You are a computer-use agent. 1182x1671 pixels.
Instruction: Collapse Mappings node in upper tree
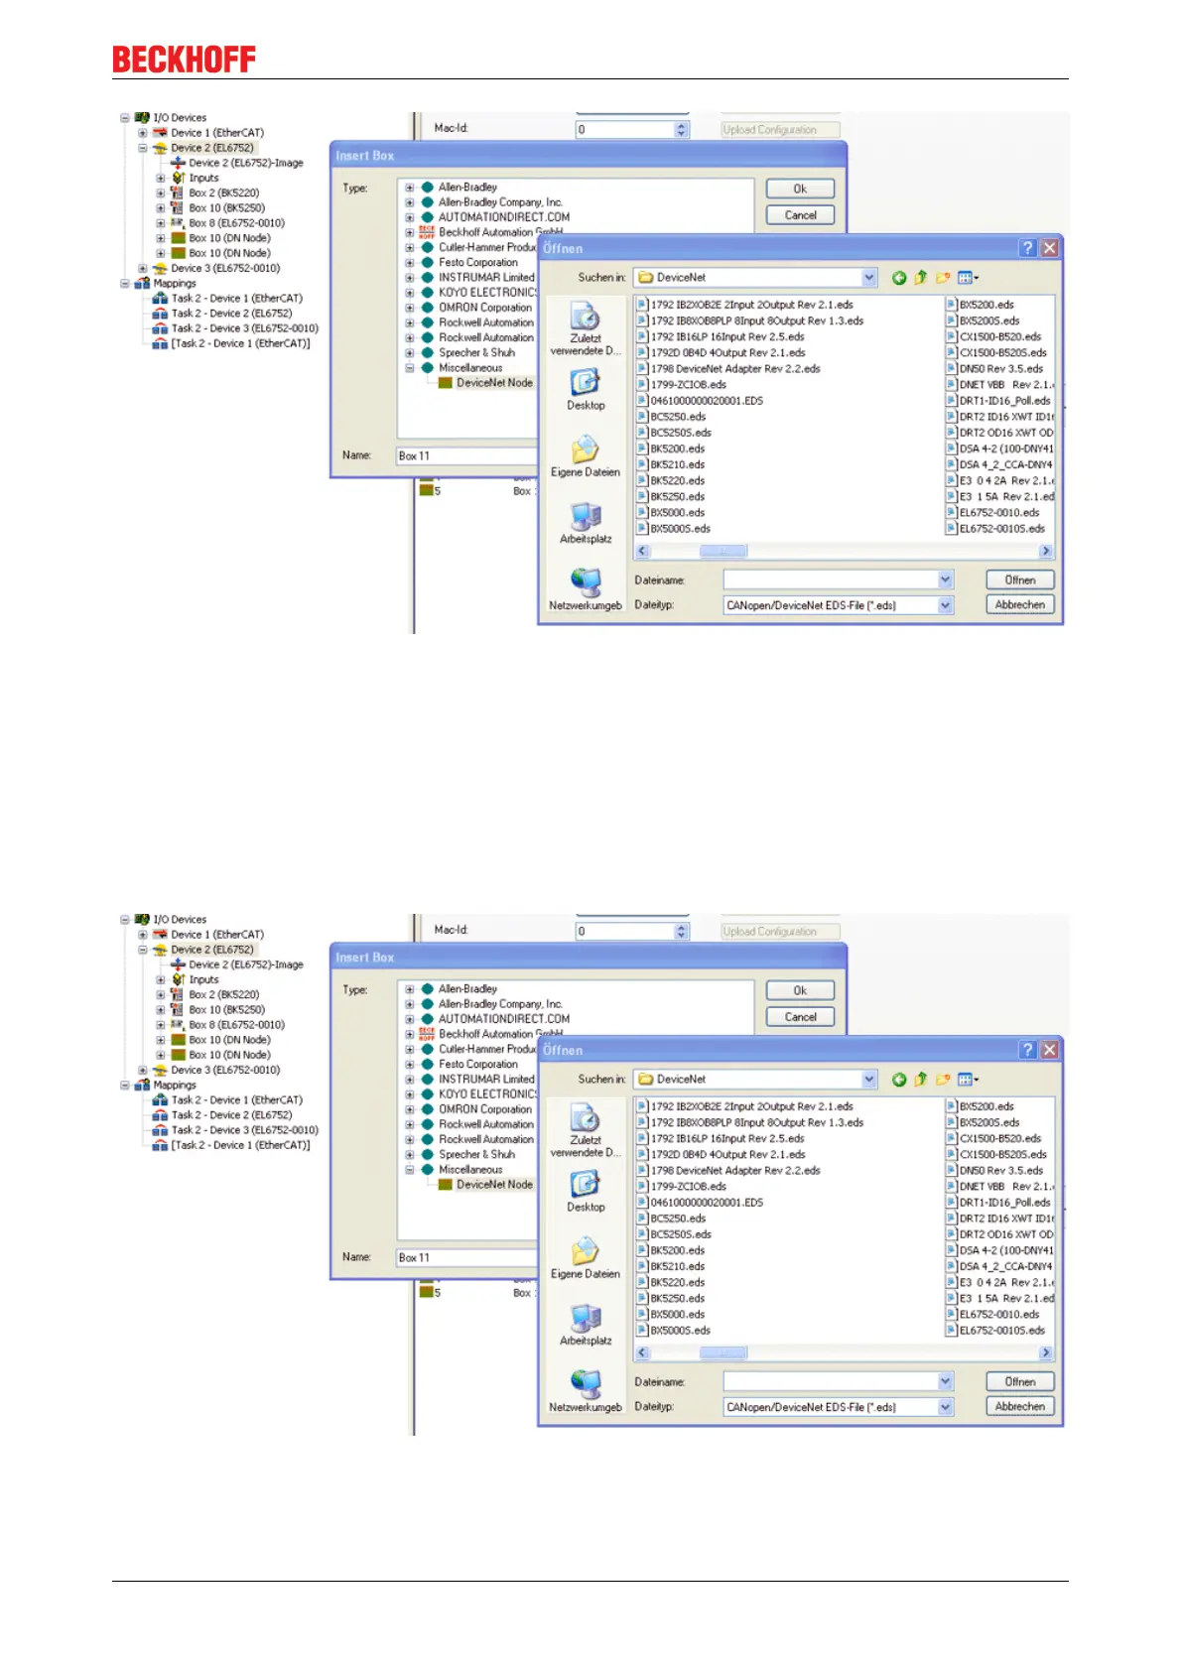(x=125, y=284)
